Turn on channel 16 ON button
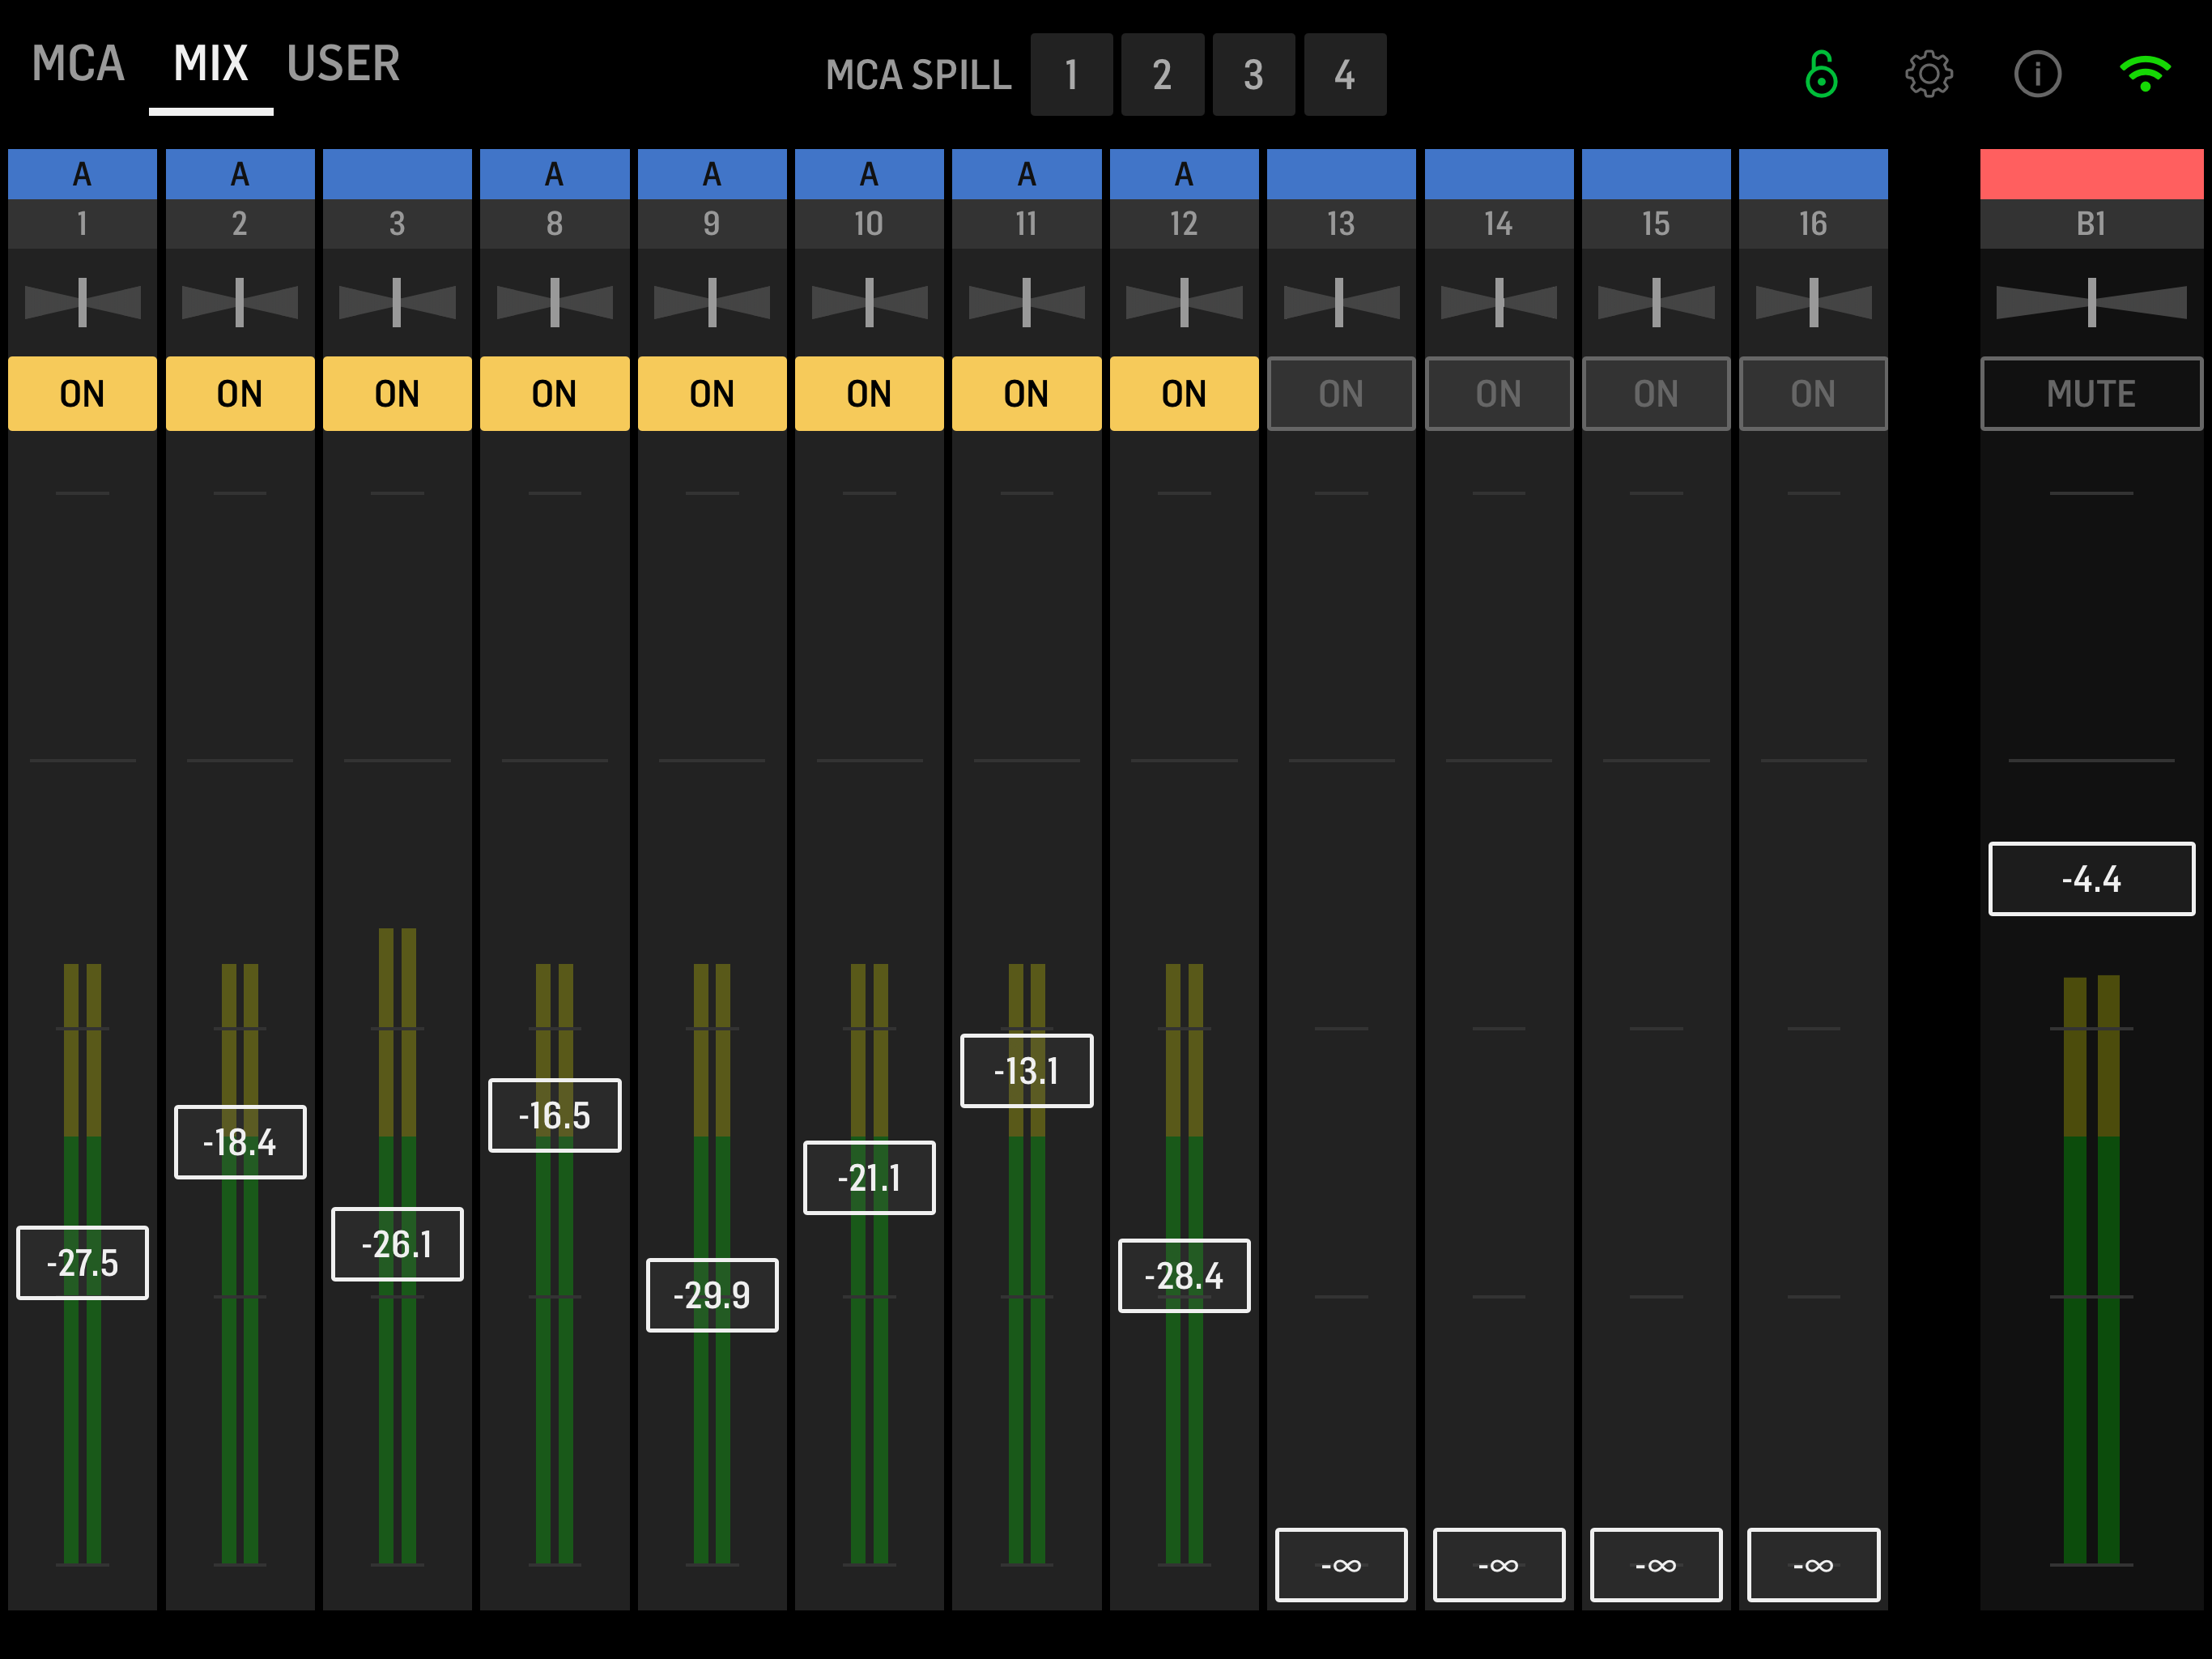 pyautogui.click(x=1813, y=393)
